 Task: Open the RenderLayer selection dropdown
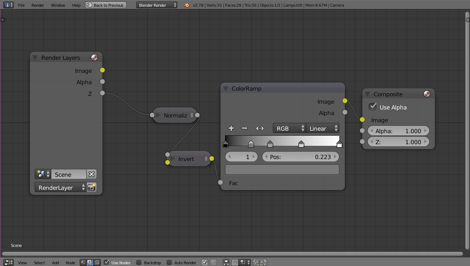(x=61, y=187)
